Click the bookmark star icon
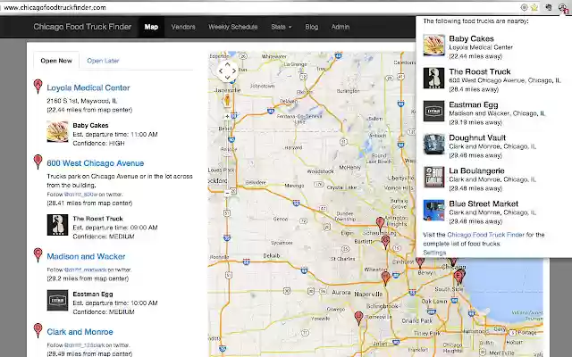This screenshot has width=572, height=357. click(534, 7)
